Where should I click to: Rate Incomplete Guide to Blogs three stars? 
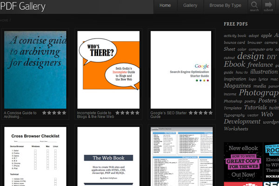tap(127, 113)
